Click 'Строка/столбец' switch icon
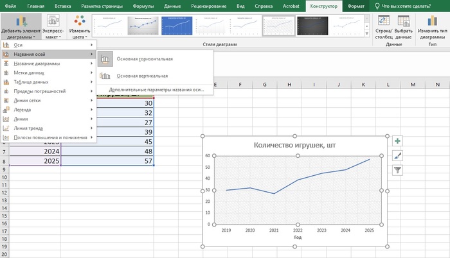The width and height of the screenshot is (450, 258). 384,21
